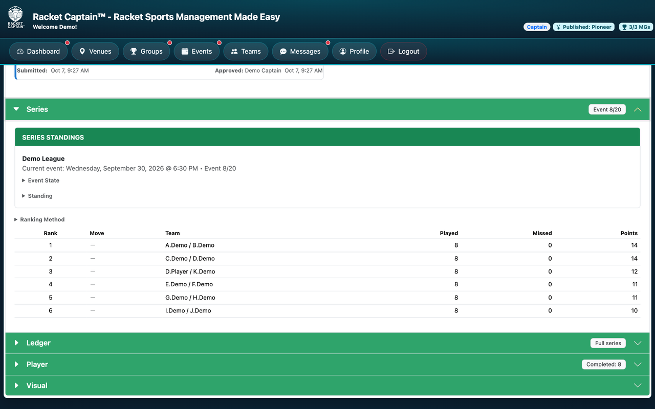Expand the Visual section
The height and width of the screenshot is (409, 655).
tap(327, 385)
